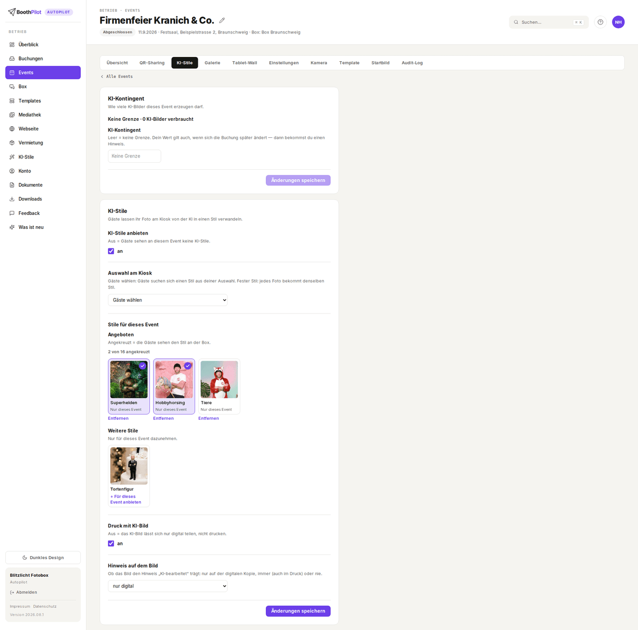Go back to Alle Events
Image resolution: width=638 pixels, height=630 pixels.
click(117, 77)
